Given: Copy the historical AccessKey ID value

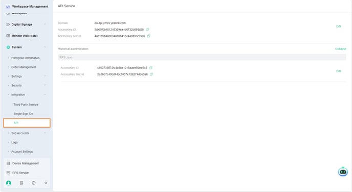Looking at the screenshot, I should (151, 67).
